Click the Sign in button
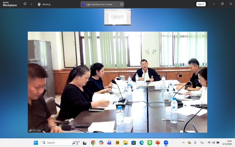Viewport: 235px width, 147px height. [201, 4]
